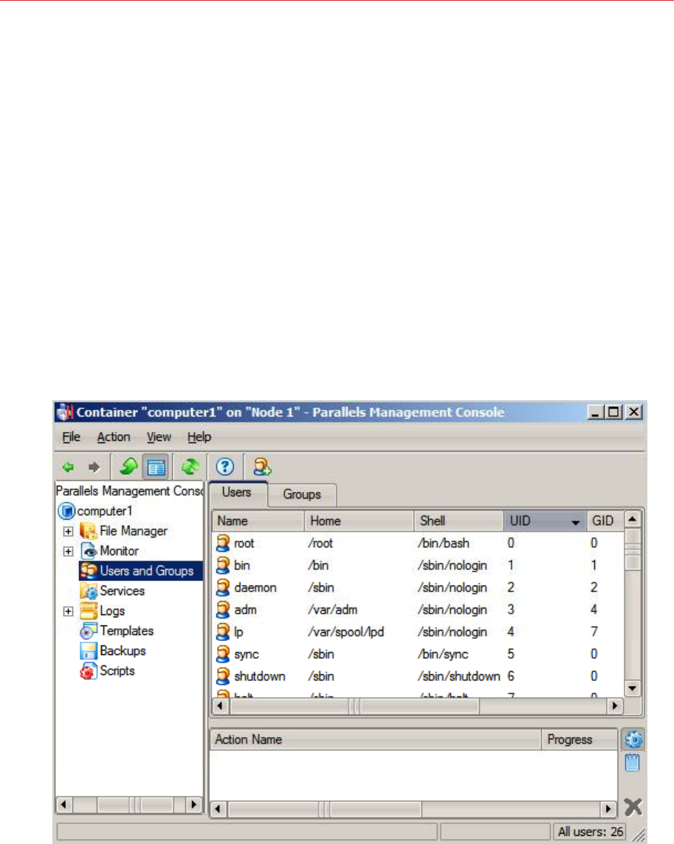Click the green Back arrow toolbar icon
Viewport: 674px width, 844px height.
(x=69, y=467)
